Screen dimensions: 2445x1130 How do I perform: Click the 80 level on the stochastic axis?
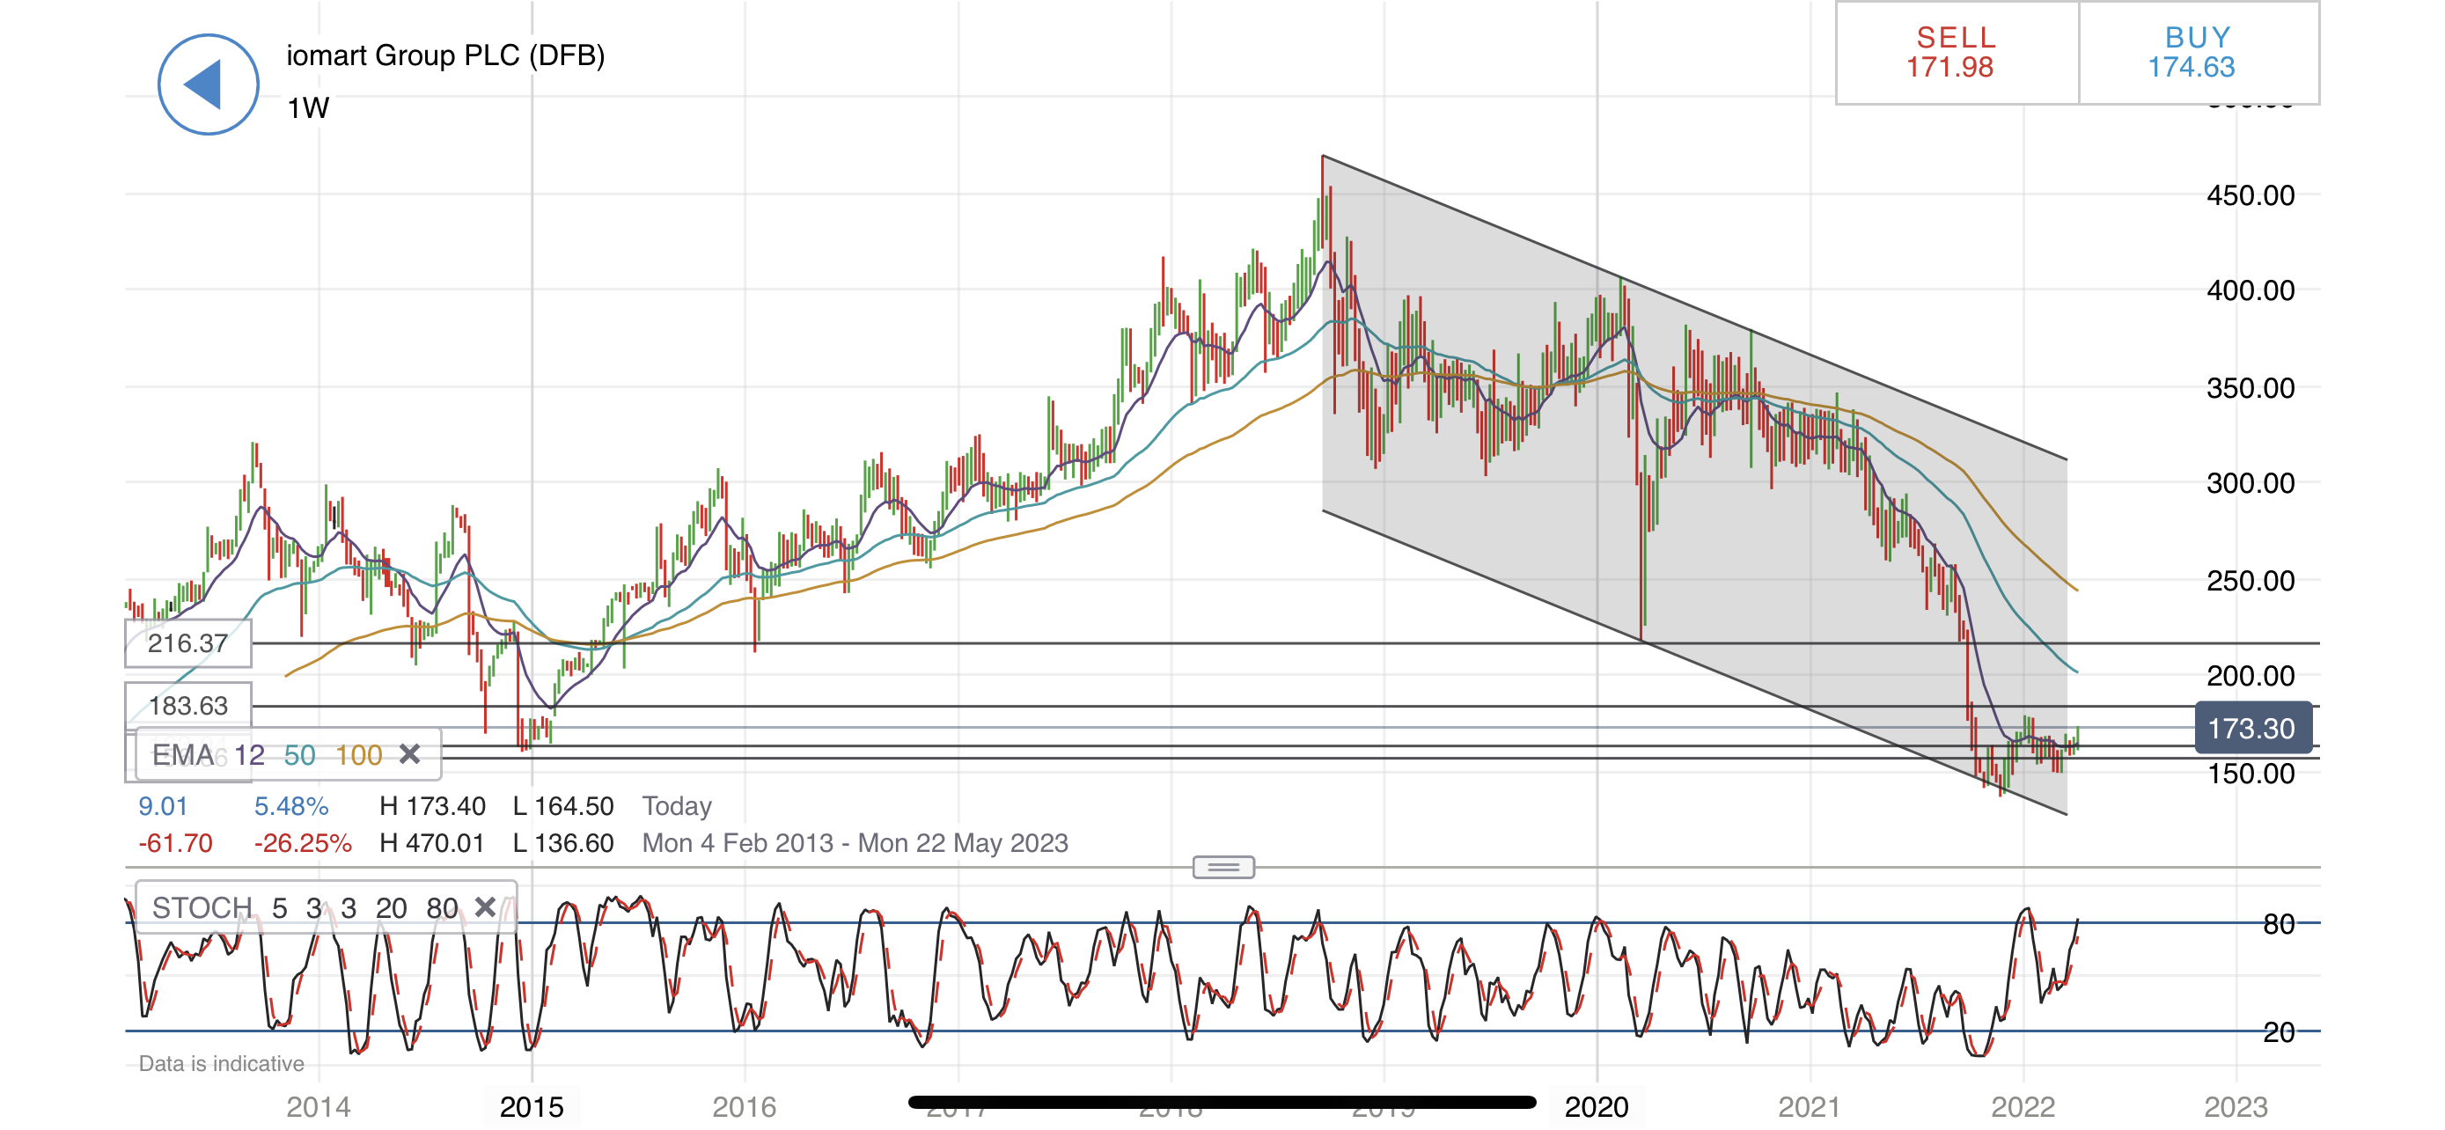[2279, 923]
